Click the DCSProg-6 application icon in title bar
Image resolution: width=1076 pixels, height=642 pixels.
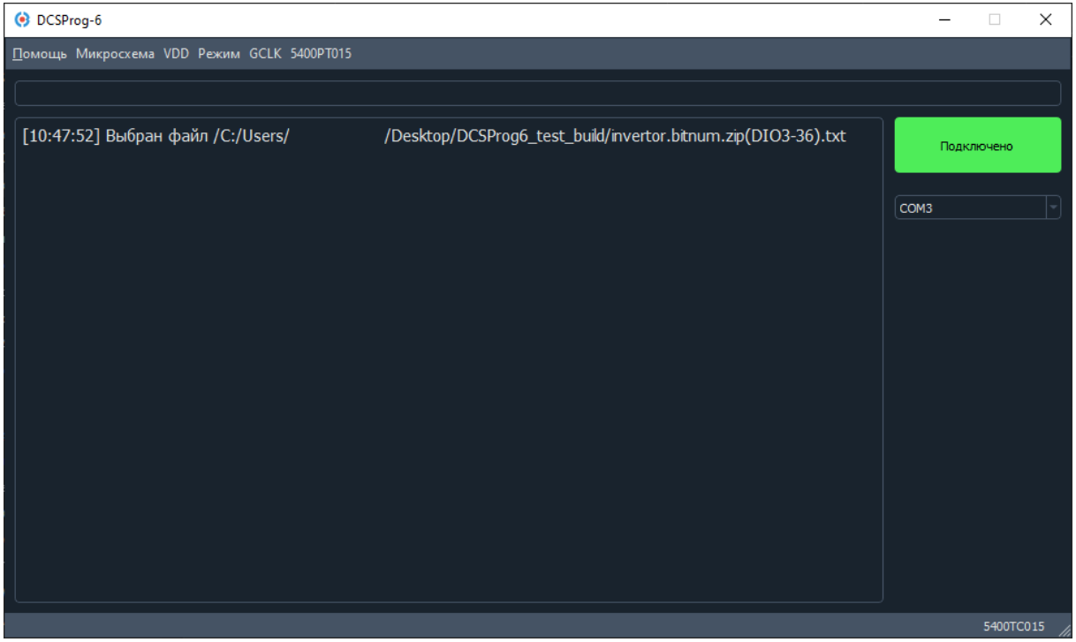pos(22,19)
